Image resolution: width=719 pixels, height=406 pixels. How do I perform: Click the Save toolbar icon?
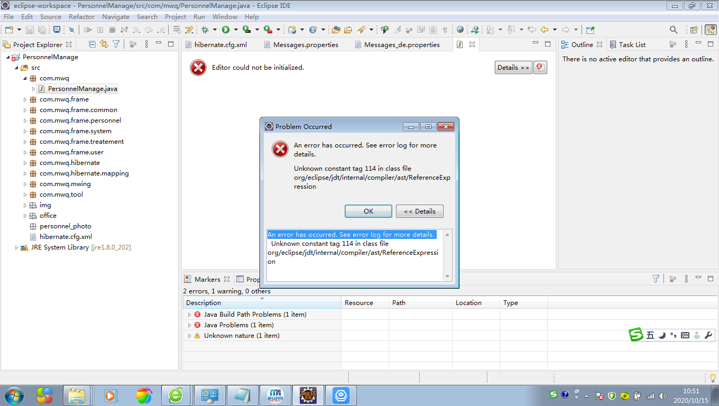30,30
